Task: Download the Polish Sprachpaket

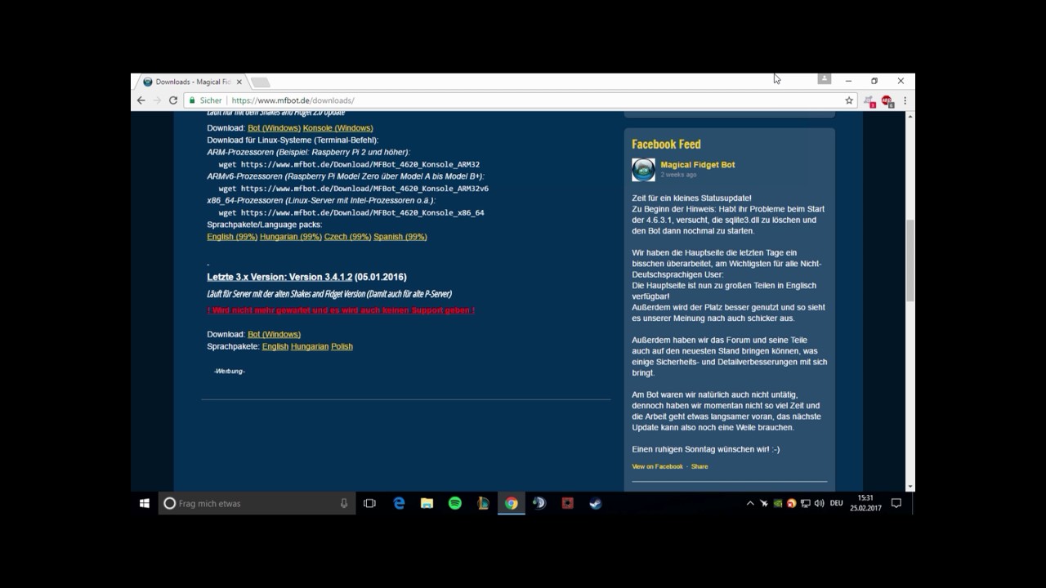Action: point(342,346)
